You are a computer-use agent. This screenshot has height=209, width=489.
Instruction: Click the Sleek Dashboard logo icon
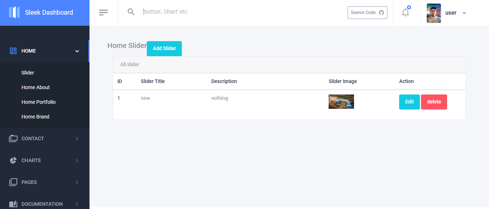click(14, 13)
